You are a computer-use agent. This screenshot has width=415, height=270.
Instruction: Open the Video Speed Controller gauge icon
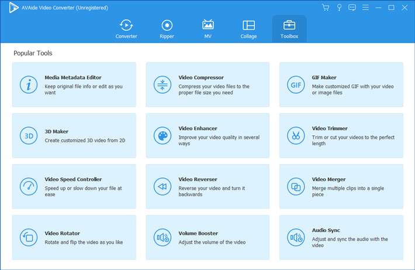coord(28,187)
